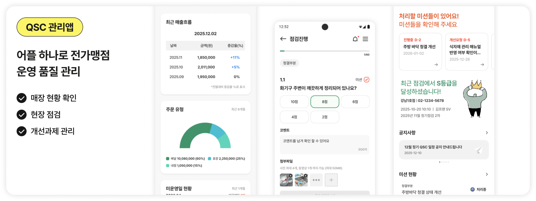Click the 포장 legend color swatch
Screen dimensions: 536x201
[x=210, y=159]
